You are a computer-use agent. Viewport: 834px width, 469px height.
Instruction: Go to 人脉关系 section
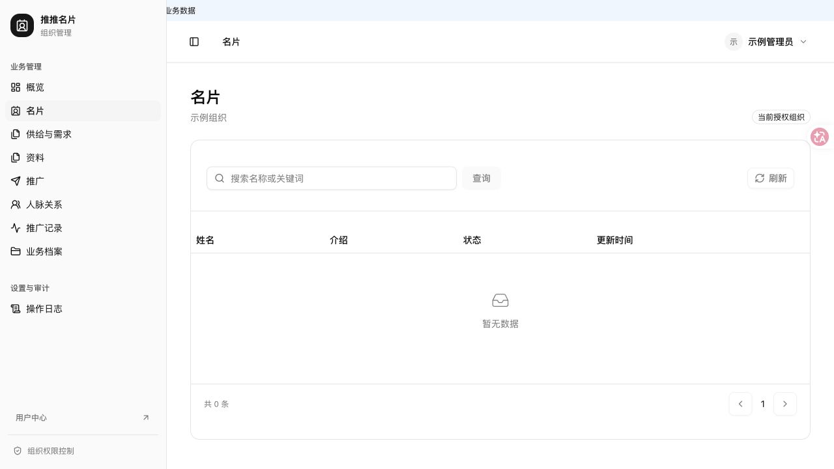83,205
